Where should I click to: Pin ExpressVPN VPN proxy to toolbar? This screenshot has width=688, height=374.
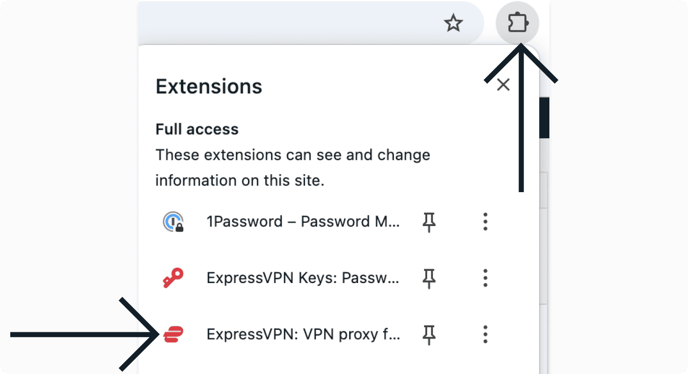[x=429, y=335]
